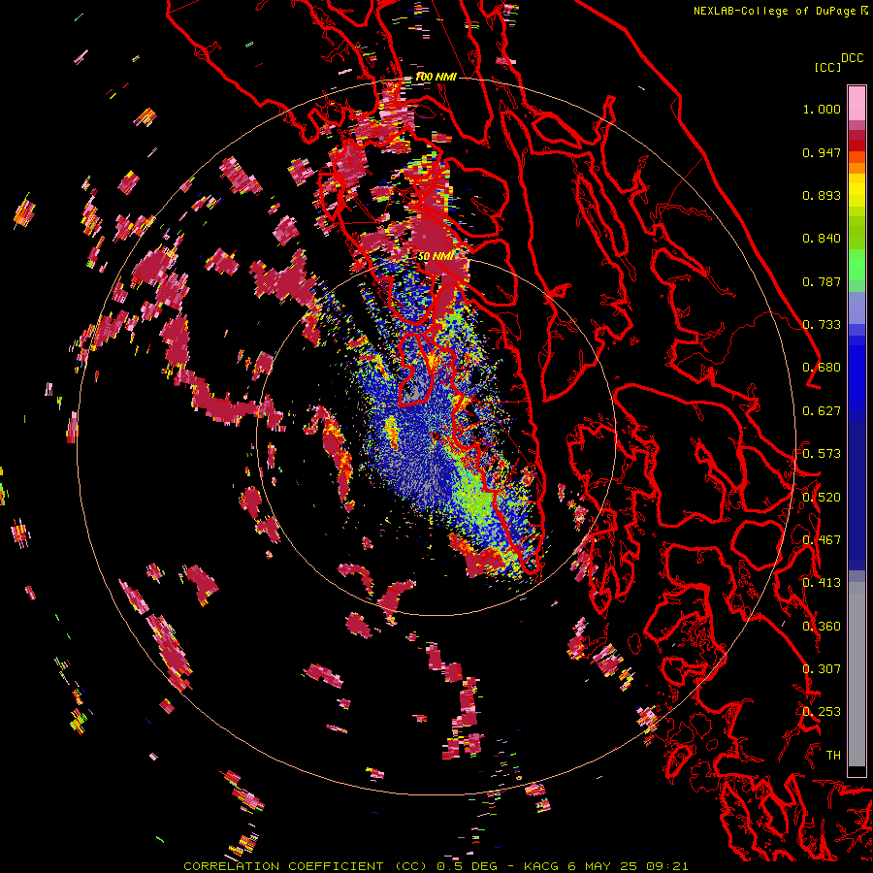Select the 0.573 scale value

pos(822,454)
